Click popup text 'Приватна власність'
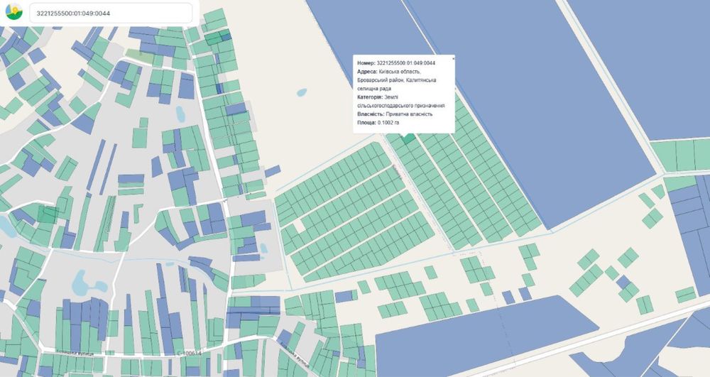Screen dimensions: 710x377 click(409, 114)
